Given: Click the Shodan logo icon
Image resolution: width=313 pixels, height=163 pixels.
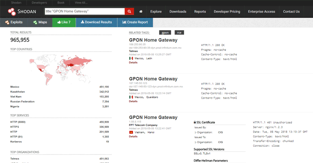Looking at the screenshot, I should pyautogui.click(x=12, y=12).
